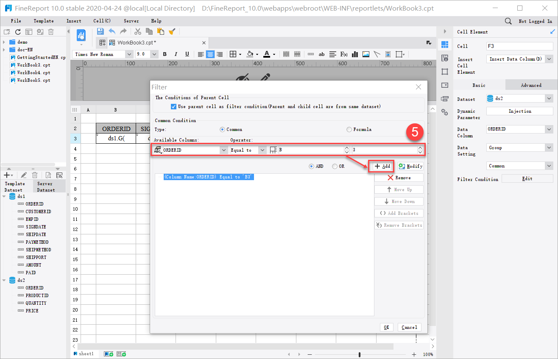Click the preview dataset icon above the dataset tabs
Screen dimensions: 558x359
[48, 175]
